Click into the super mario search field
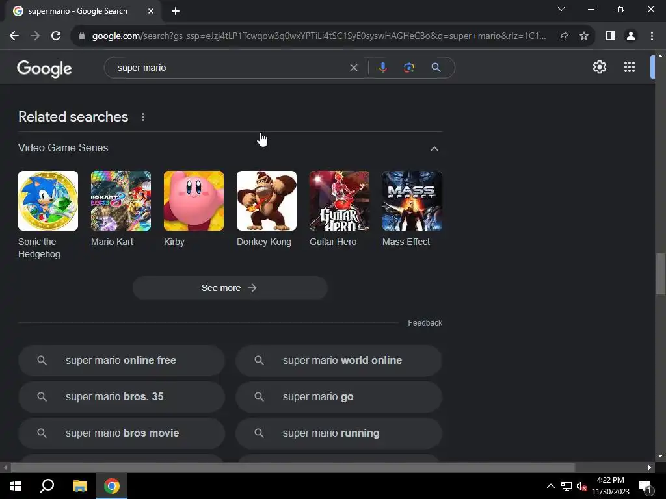 [232, 68]
